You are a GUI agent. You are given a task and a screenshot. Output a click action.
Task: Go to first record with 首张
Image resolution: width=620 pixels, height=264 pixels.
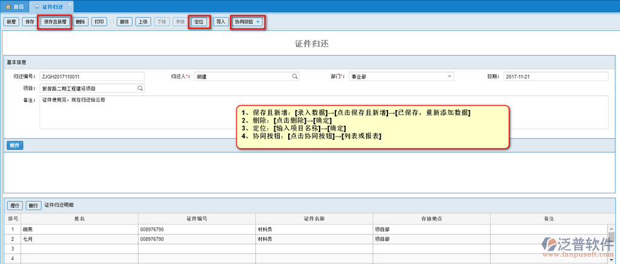(125, 22)
